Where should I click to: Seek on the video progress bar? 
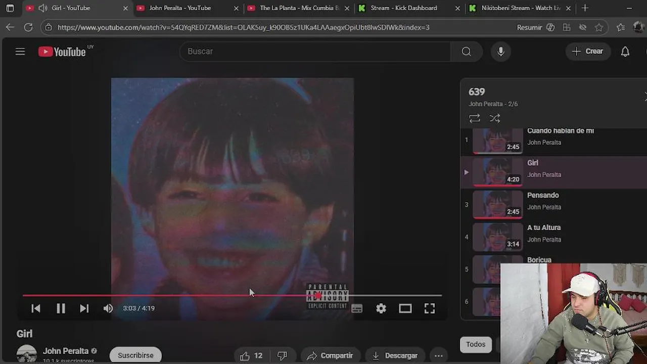pos(232,296)
